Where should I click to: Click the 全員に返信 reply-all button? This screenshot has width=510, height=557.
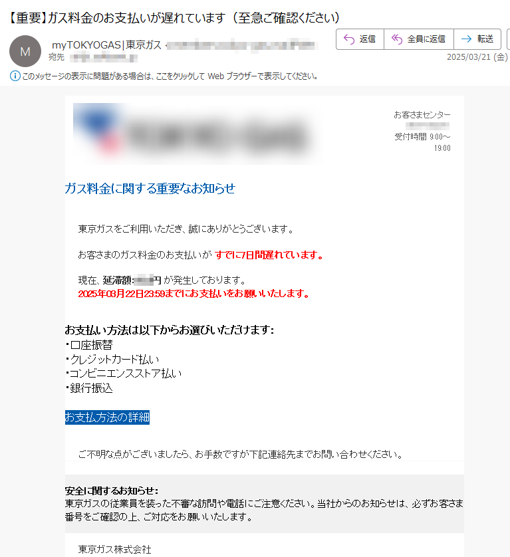click(419, 39)
